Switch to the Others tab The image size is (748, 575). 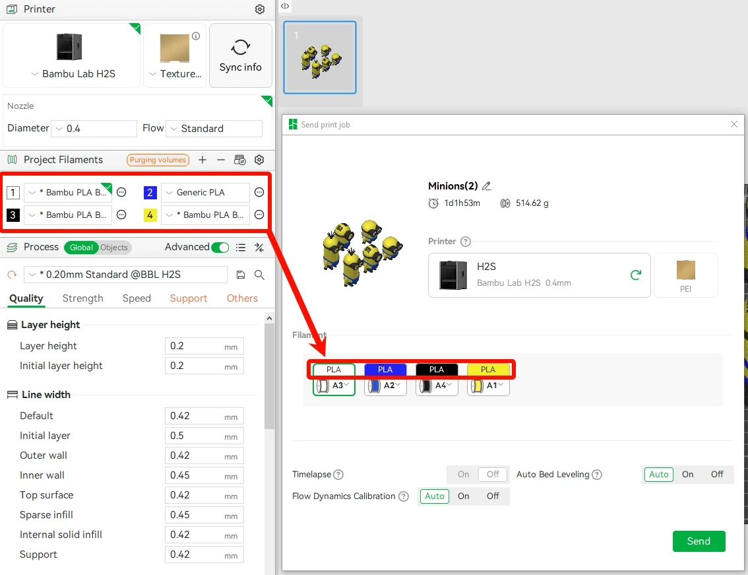pyautogui.click(x=242, y=298)
